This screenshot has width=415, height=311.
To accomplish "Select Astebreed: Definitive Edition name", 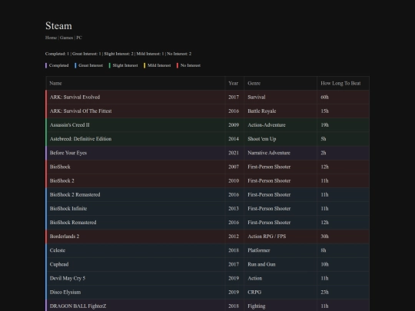I will coord(81,139).
